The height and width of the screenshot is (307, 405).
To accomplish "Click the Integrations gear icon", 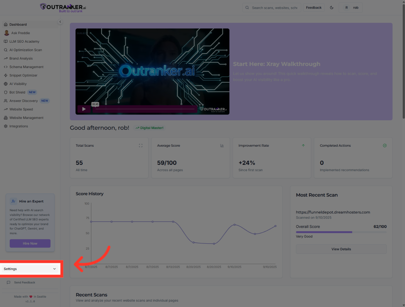I will (x=6, y=126).
